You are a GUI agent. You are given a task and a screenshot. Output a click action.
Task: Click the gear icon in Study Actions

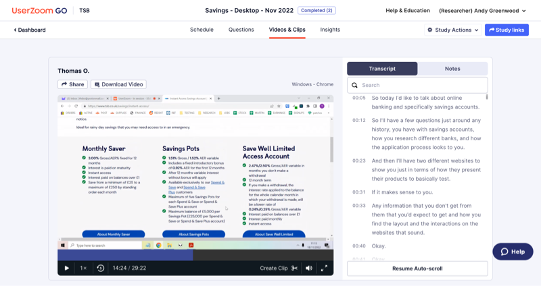pyautogui.click(x=430, y=30)
